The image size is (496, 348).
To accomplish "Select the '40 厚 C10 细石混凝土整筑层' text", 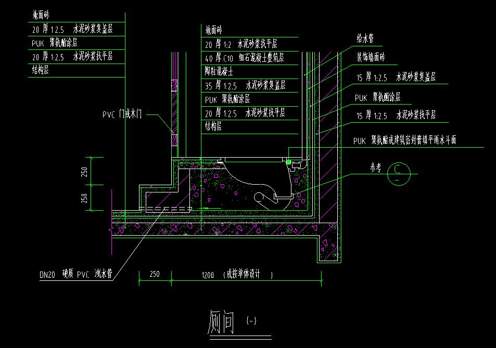I will tap(245, 58).
